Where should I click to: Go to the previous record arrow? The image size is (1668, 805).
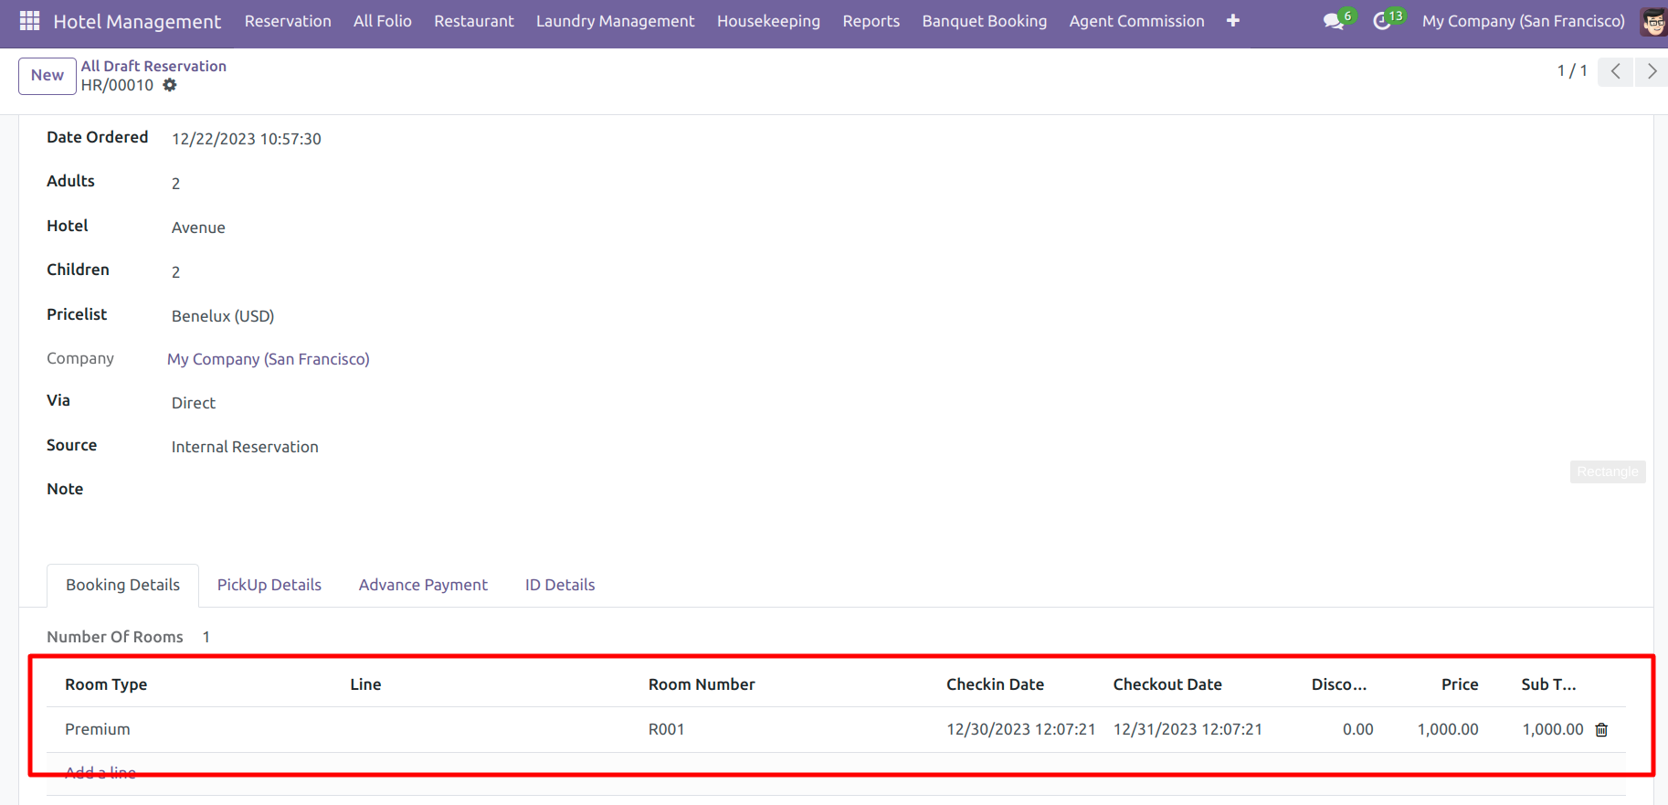1615,71
